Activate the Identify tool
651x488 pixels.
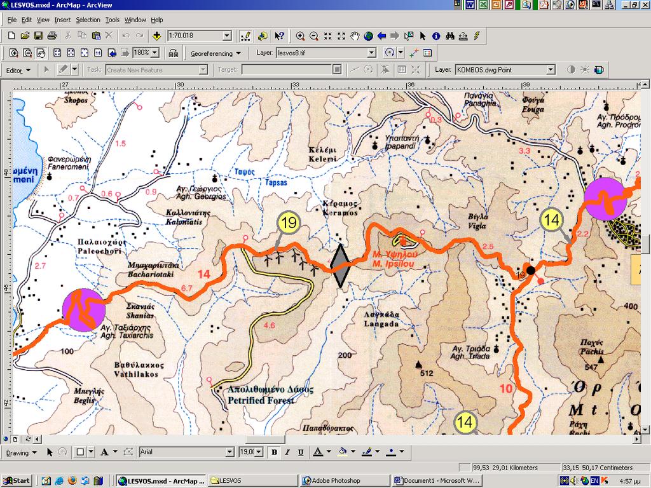tap(436, 36)
